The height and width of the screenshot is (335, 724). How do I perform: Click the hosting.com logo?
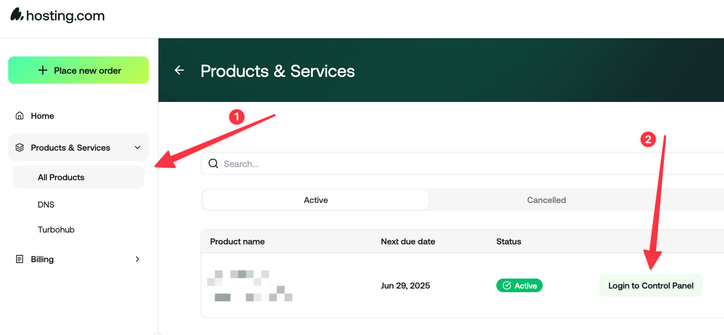tap(57, 15)
